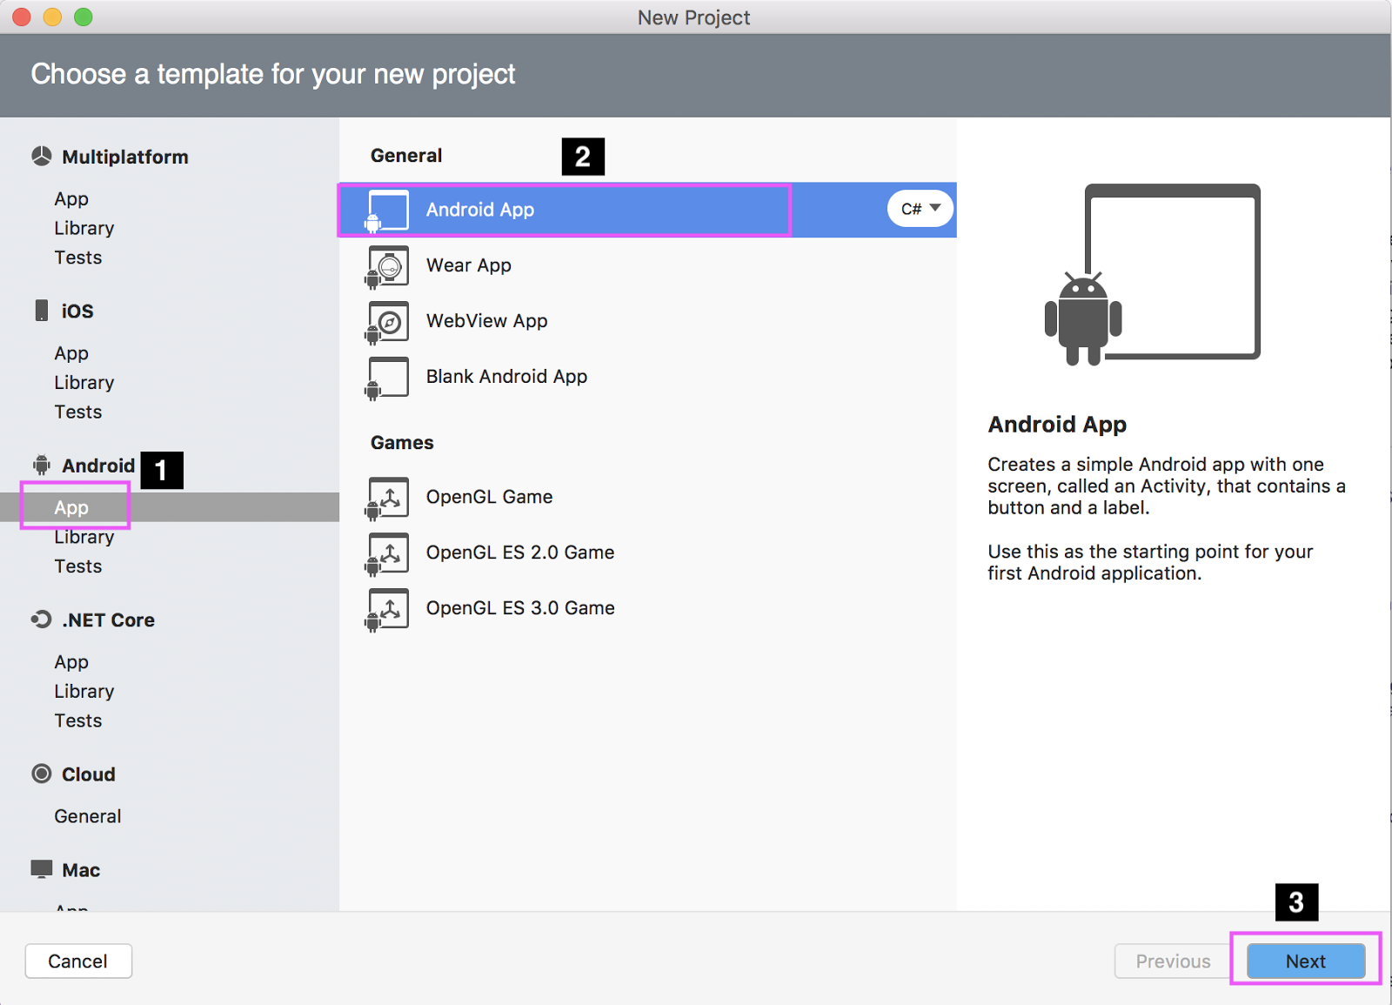The width and height of the screenshot is (1392, 1005).
Task: Select Library under iOS
Action: pos(84,383)
